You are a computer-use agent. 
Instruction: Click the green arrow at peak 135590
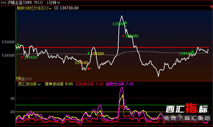pyautogui.click(x=125, y=23)
